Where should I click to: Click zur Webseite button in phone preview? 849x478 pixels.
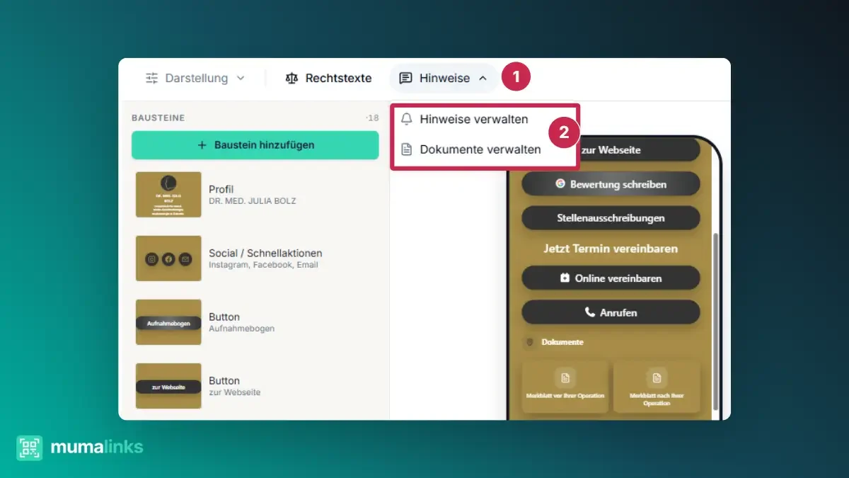pyautogui.click(x=611, y=150)
